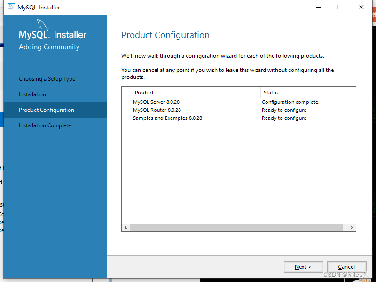Viewport: 376px width, 282px height.
Task: Click Samples and Examples 'Ready to configure' status
Action: click(284, 118)
